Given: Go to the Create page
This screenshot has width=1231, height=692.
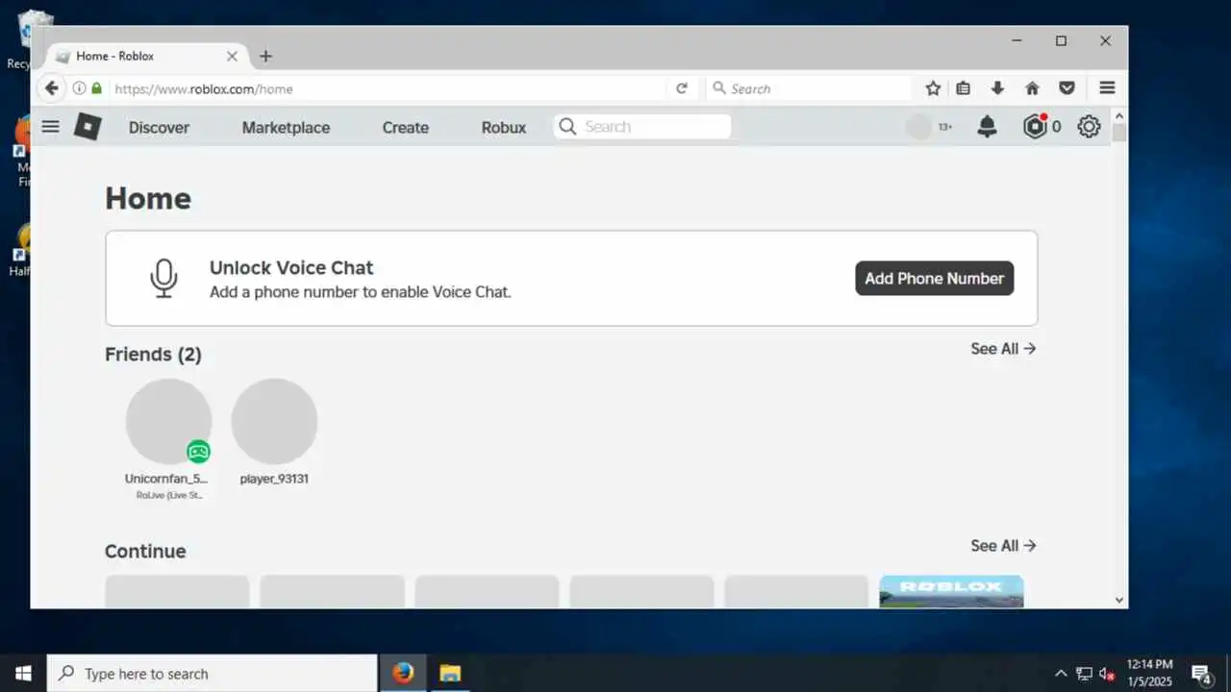Looking at the screenshot, I should click(405, 127).
